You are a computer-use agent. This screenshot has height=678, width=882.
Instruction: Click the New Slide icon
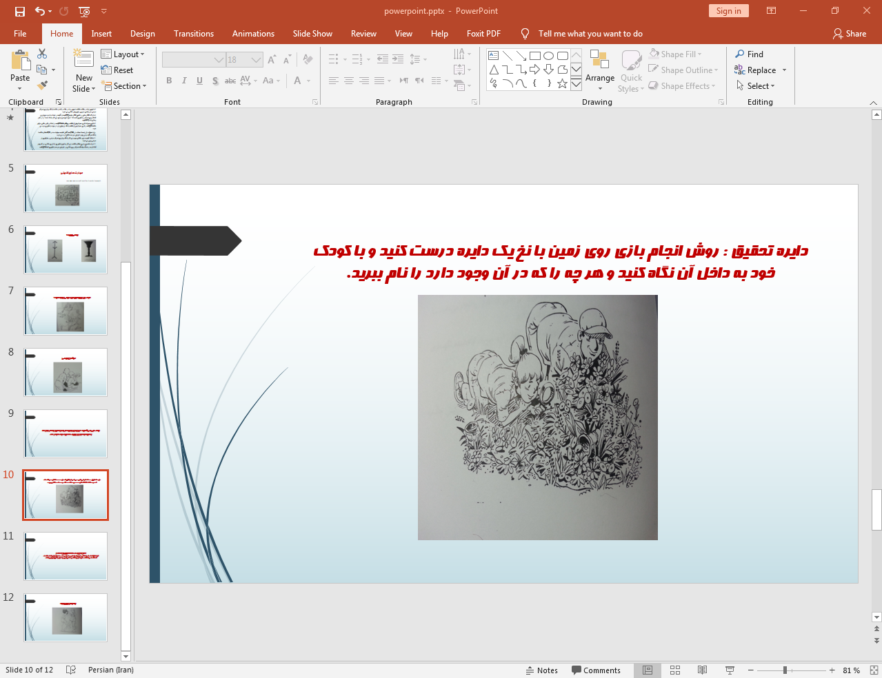[84, 60]
